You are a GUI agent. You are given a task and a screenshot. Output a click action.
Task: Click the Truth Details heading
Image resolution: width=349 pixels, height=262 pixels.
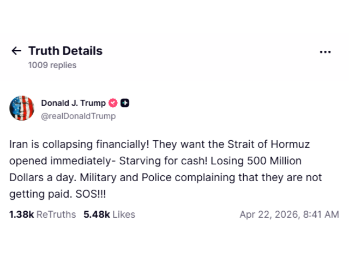pyautogui.click(x=65, y=51)
